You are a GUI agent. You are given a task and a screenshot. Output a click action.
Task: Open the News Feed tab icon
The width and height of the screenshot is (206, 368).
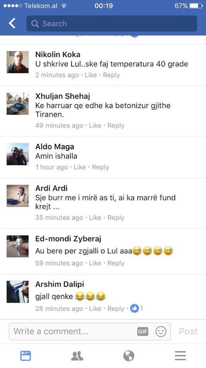[26, 356]
